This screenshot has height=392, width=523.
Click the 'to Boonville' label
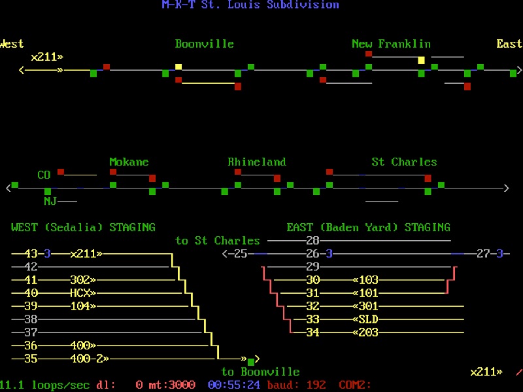point(260,372)
